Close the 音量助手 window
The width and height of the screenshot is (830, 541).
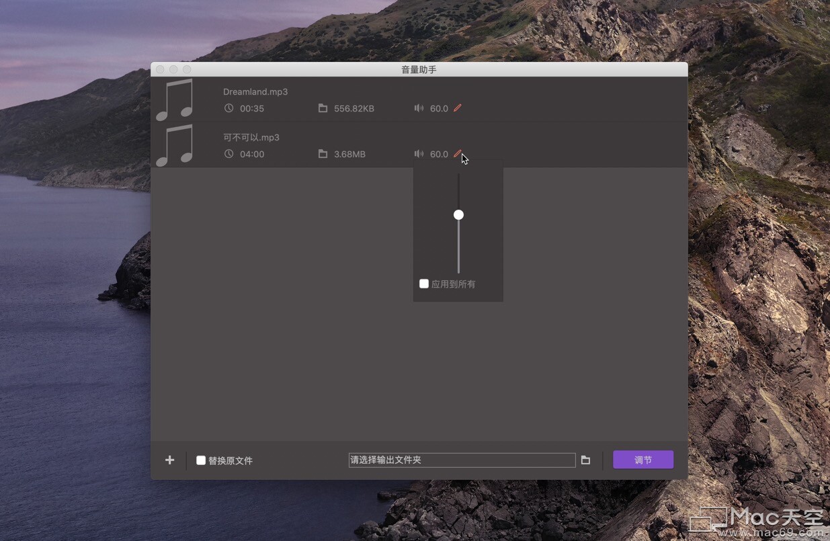tap(160, 70)
